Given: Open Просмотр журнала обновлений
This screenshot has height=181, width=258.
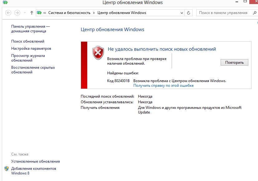Looking at the screenshot, I should pyautogui.click(x=28, y=58).
